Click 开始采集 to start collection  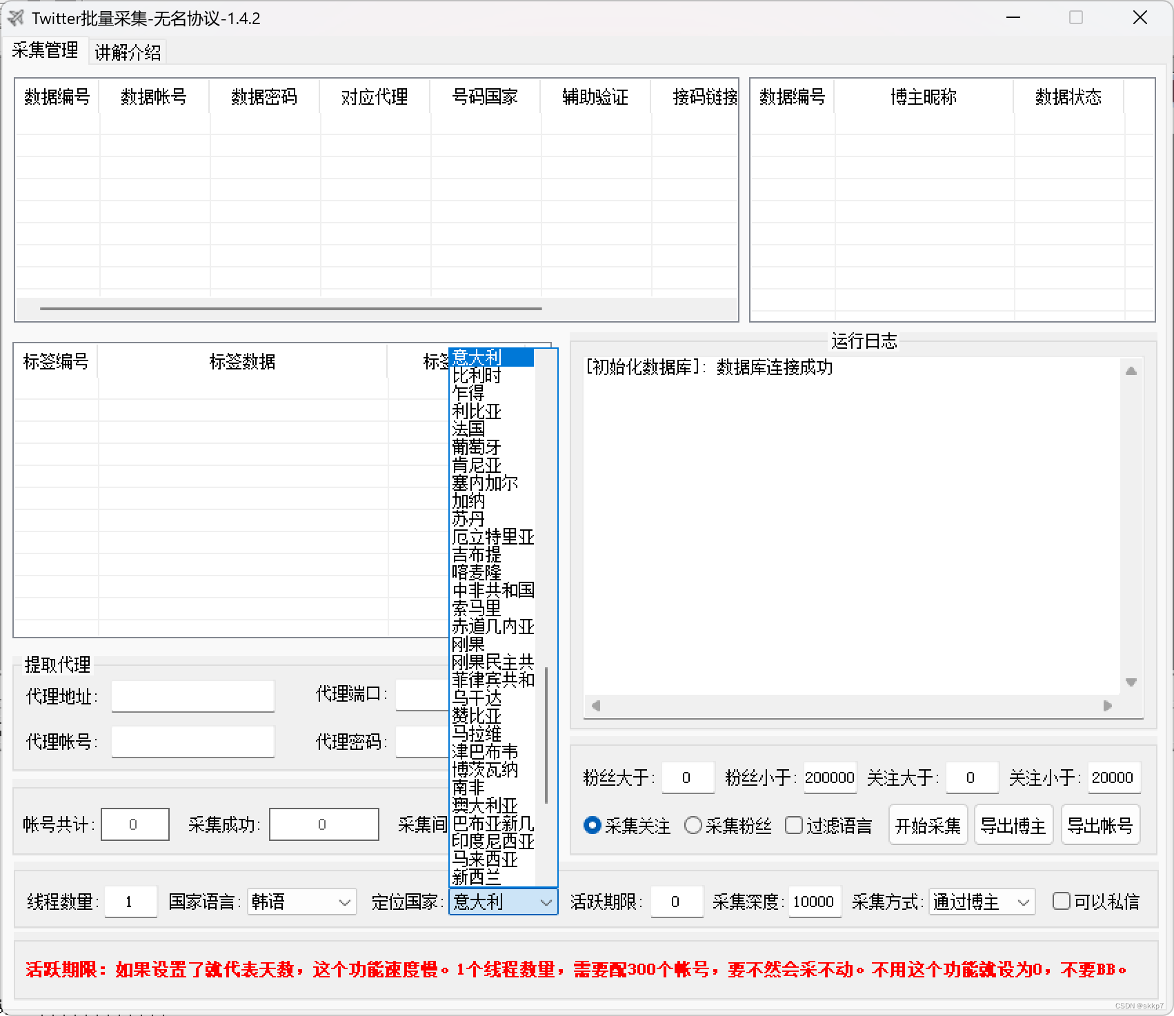click(x=928, y=824)
